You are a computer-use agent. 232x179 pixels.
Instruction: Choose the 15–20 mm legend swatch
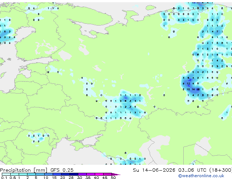click(57, 174)
